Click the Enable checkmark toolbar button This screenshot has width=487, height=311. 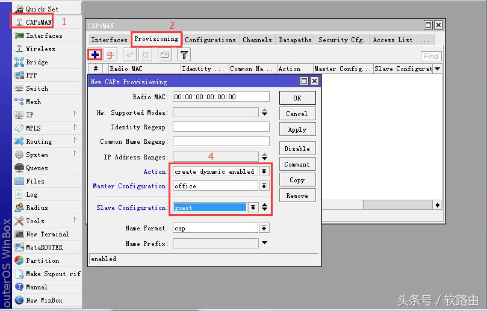129,55
